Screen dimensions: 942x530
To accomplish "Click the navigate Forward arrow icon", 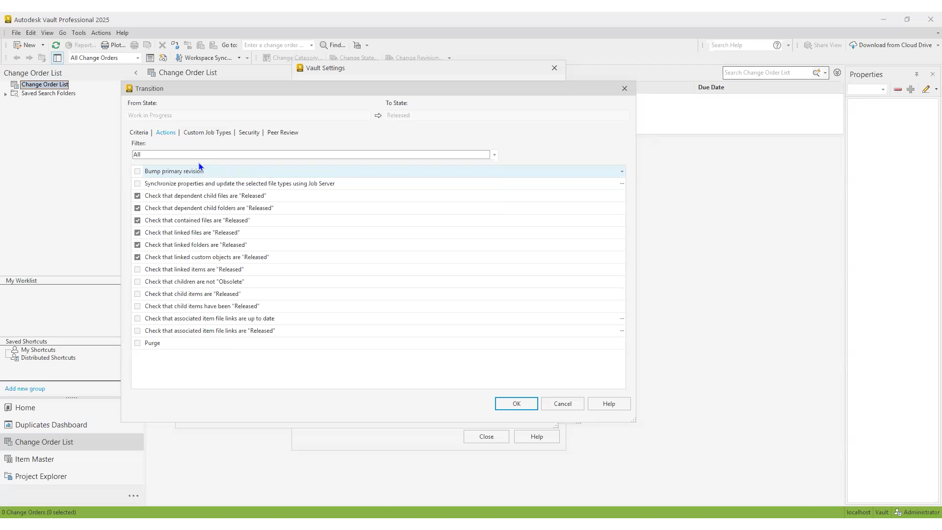I will 29,58.
